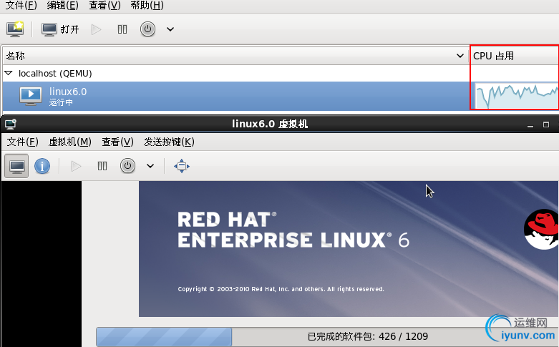Screen dimensions: 559x347
Task: Open the 文件(F) menu in manager window
Action: click(21, 5)
